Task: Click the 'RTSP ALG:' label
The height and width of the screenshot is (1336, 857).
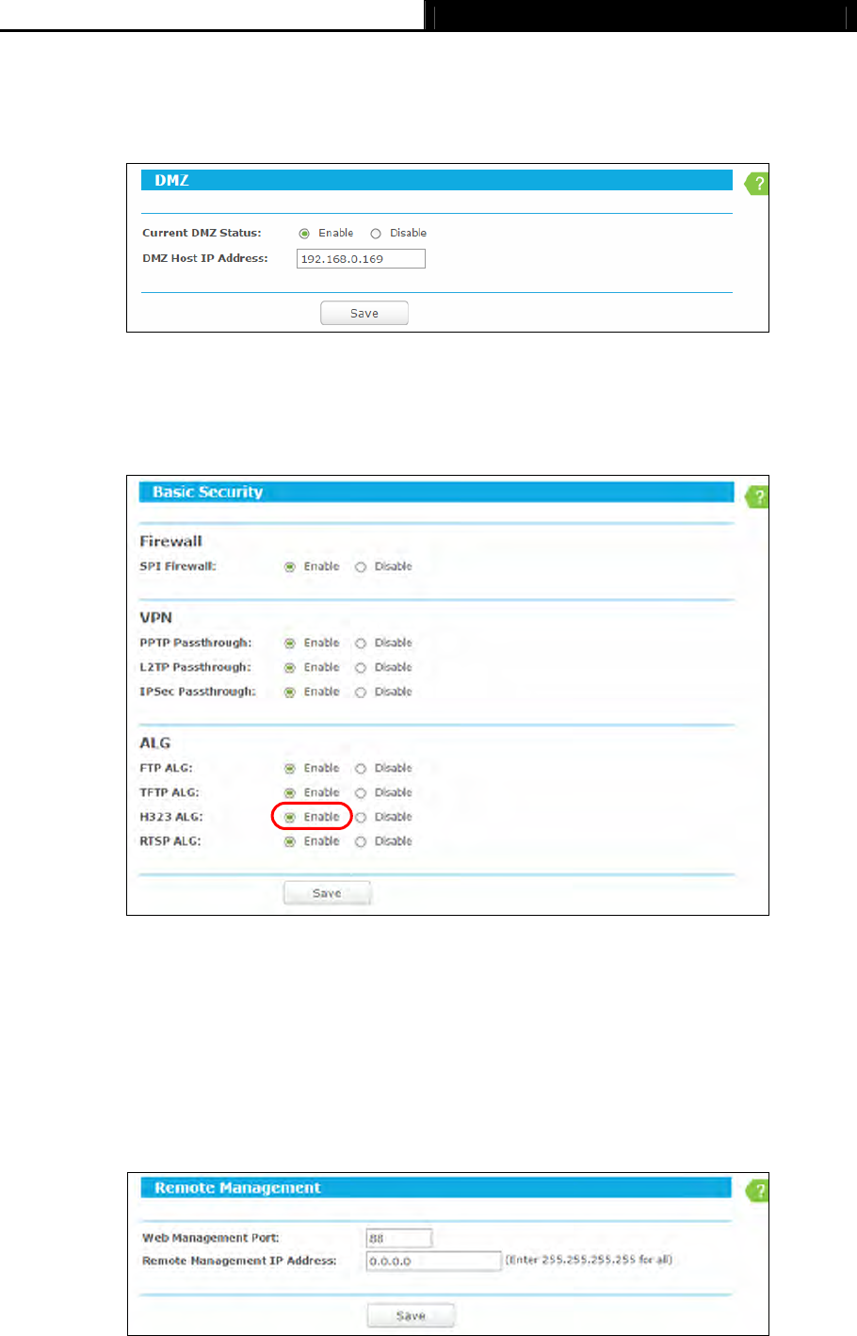Action: click(170, 841)
